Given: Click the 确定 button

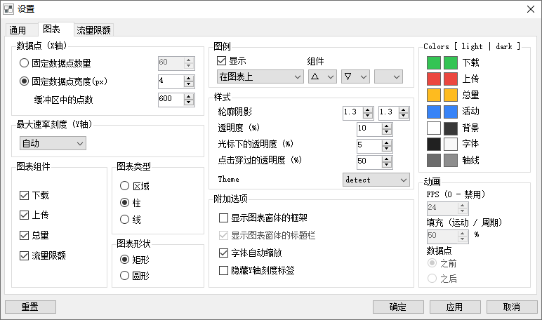Looking at the screenshot, I should click(398, 307).
